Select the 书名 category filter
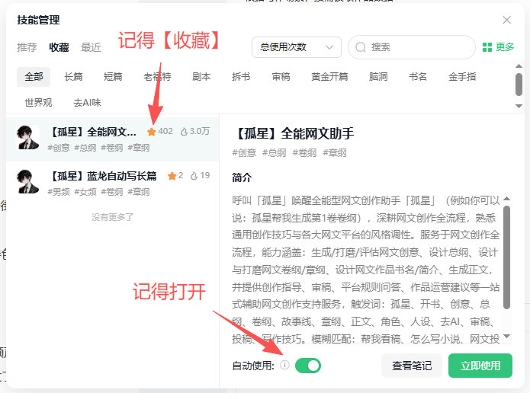Screen dimensions: 530x393 coord(418,77)
